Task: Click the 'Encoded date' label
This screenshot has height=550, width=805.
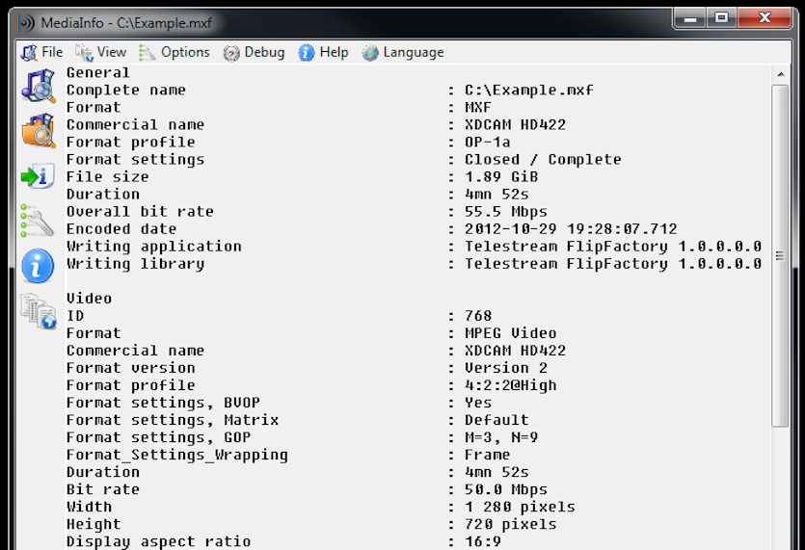Action: (121, 229)
